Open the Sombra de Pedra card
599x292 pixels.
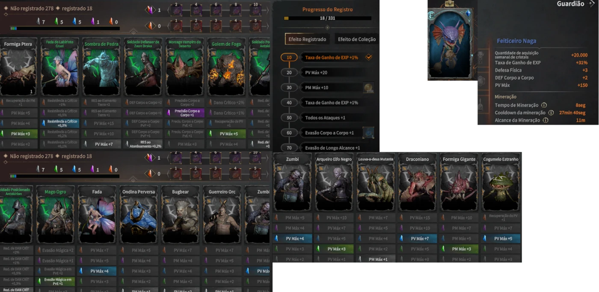coord(101,67)
